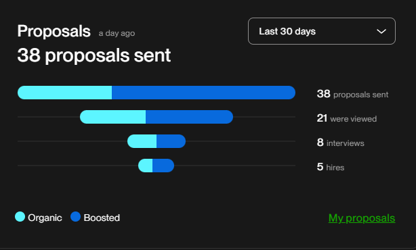
Task: Click the dropdown chevron arrow
Action: [381, 32]
